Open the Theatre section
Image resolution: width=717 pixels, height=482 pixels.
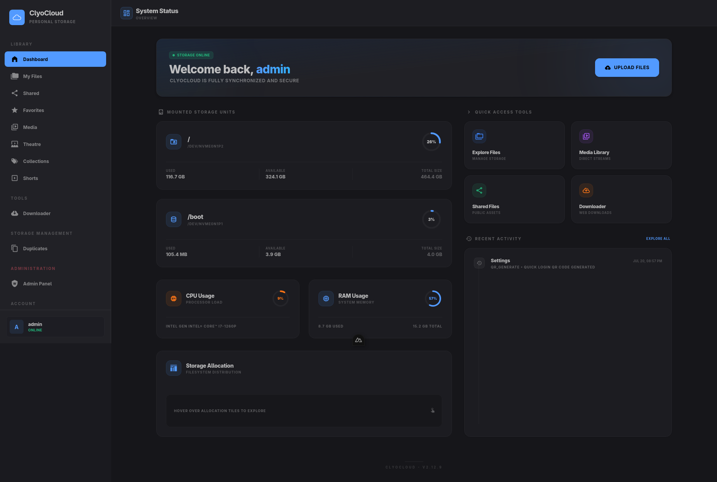[x=55, y=144]
